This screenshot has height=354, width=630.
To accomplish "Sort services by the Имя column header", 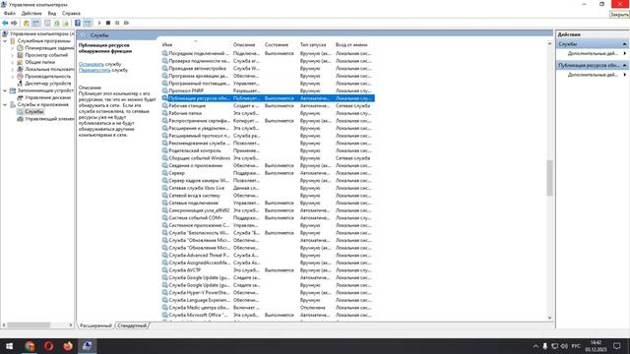I will (196, 44).
